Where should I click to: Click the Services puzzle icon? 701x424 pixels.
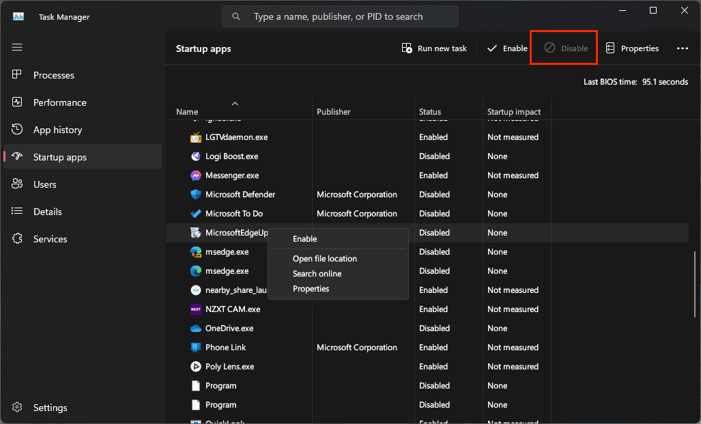click(17, 238)
